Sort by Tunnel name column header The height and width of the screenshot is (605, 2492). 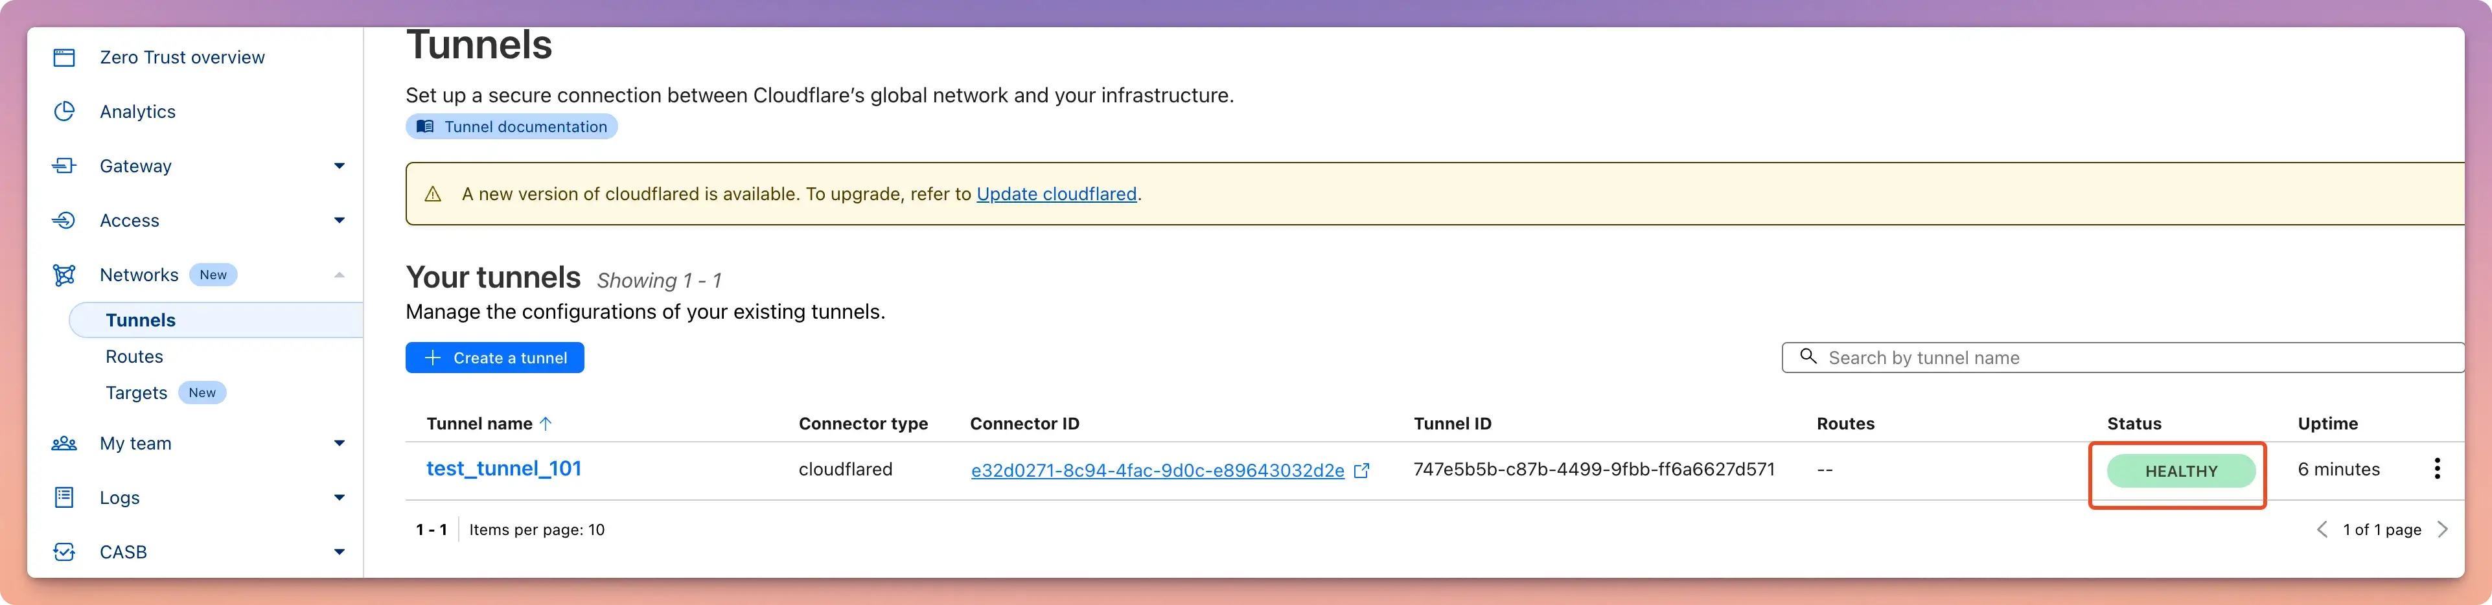click(480, 424)
